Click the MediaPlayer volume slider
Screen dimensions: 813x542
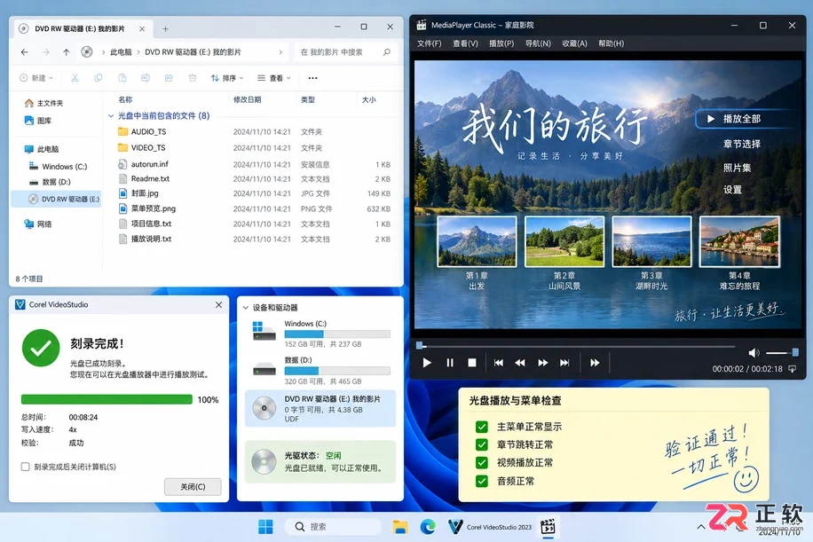(782, 353)
